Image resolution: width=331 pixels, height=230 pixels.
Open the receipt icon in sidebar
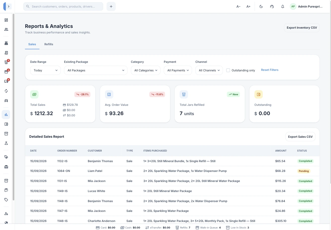pyautogui.click(x=6, y=53)
